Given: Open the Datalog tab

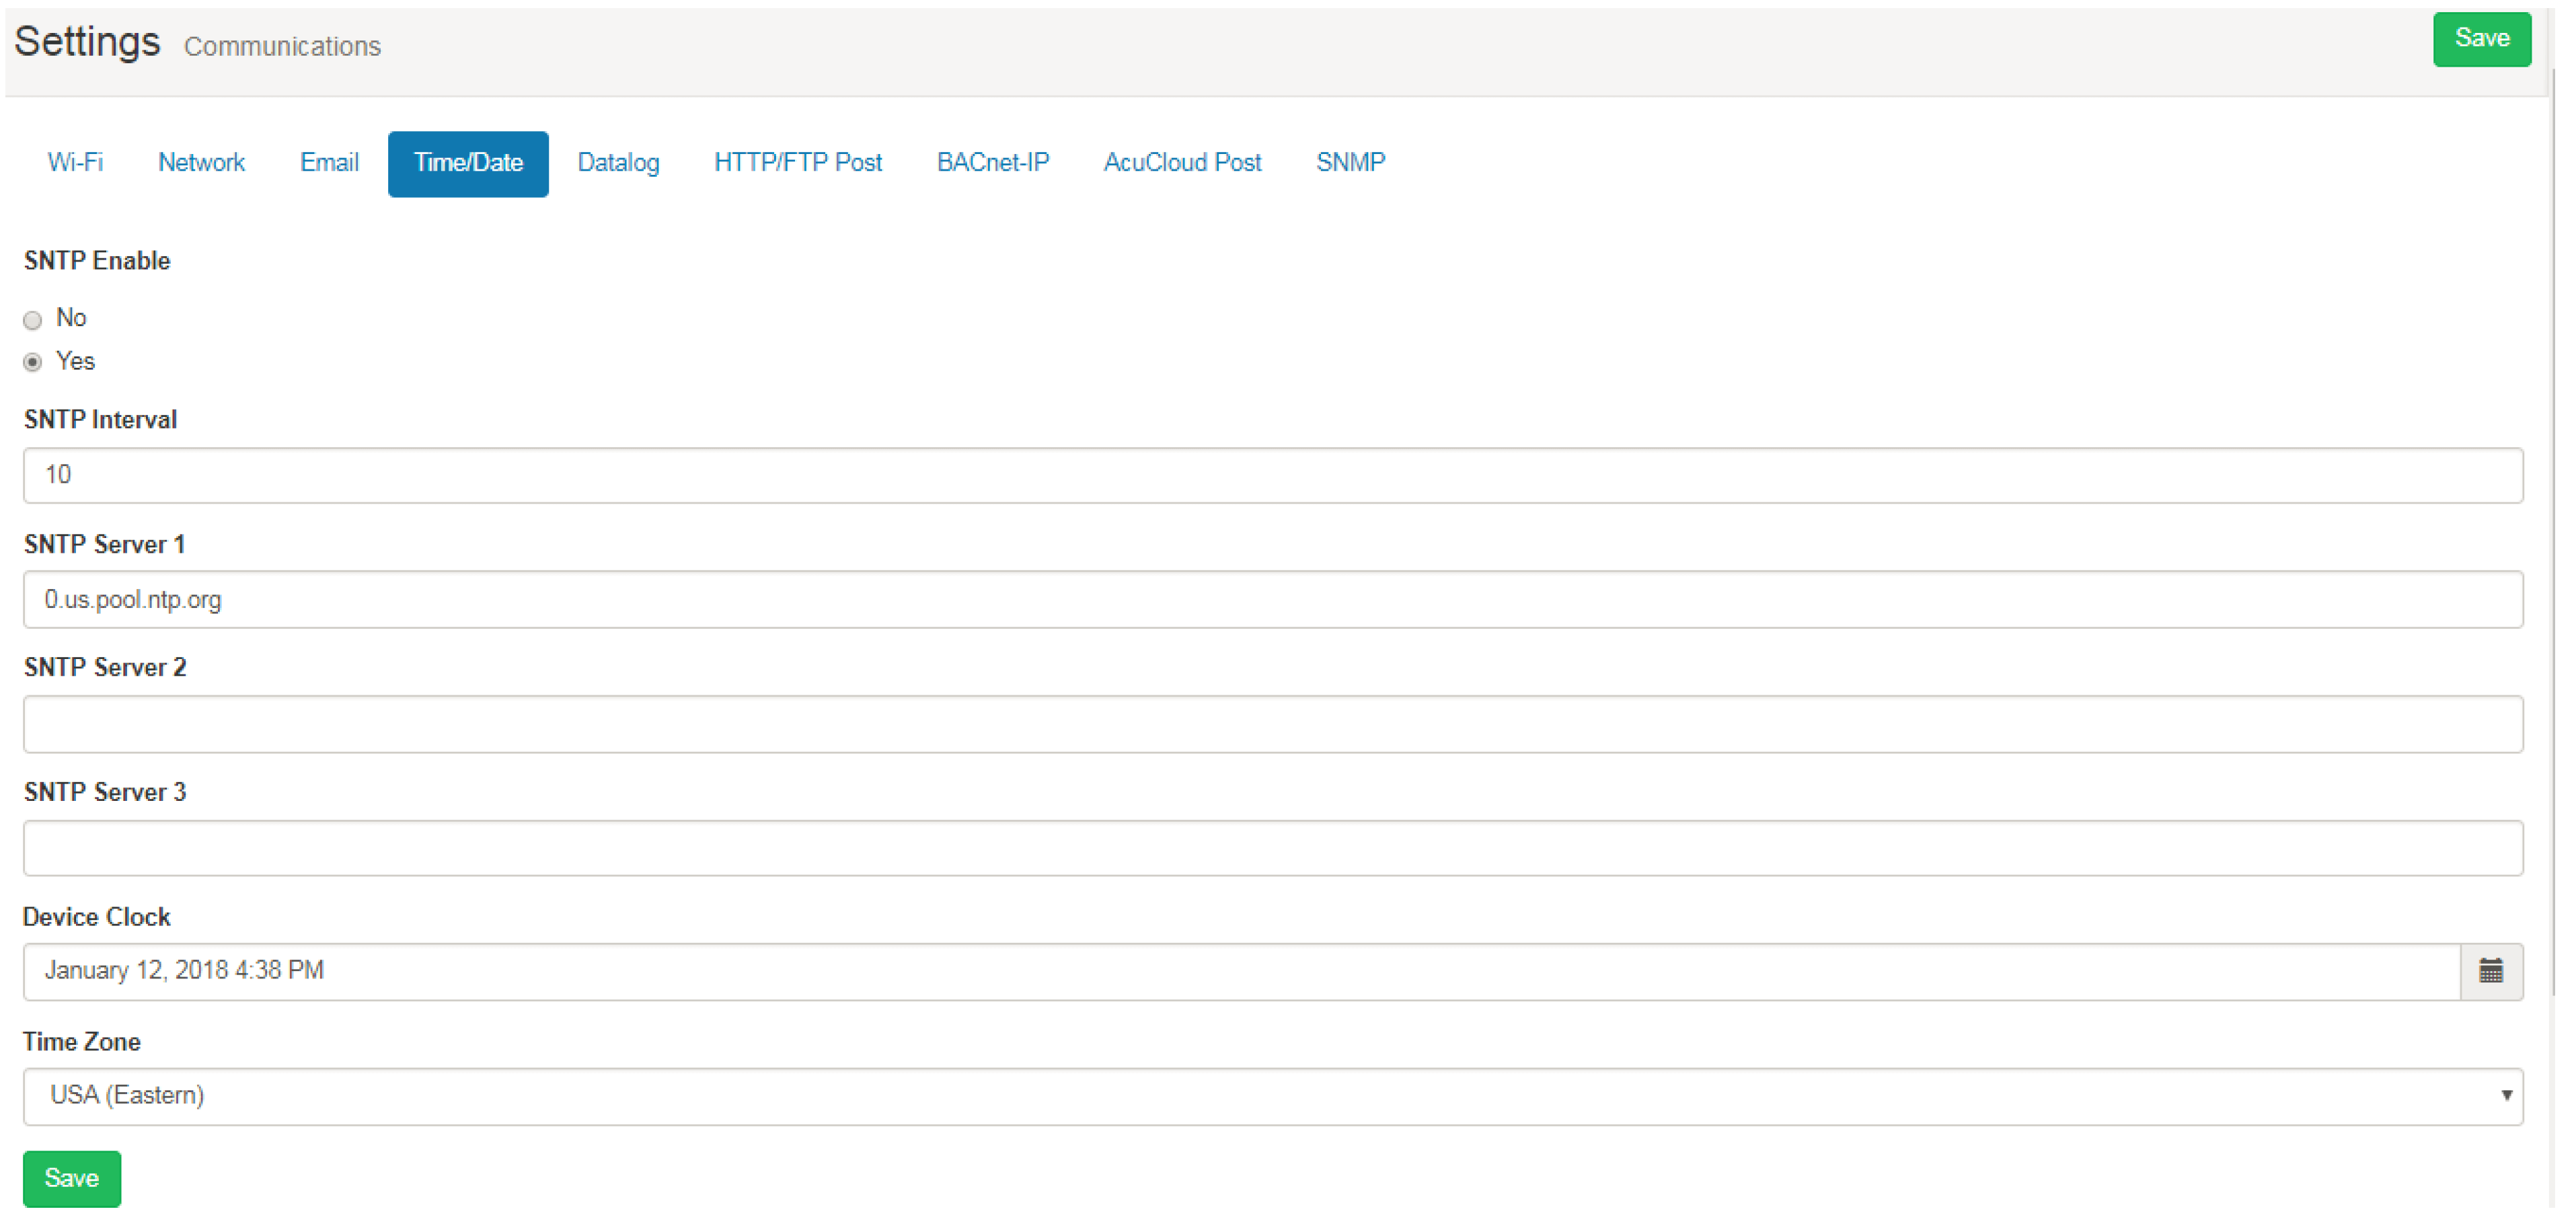Looking at the screenshot, I should click(618, 163).
